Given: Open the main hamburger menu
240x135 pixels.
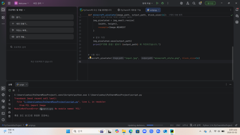Looking at the screenshot, I should [x=9, y=3].
